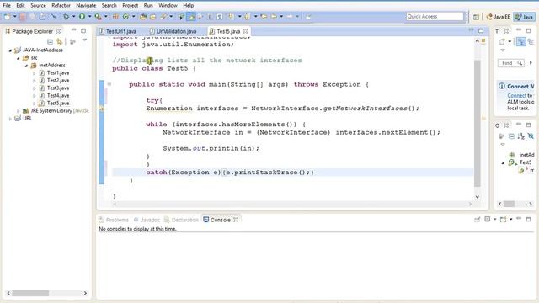Click the editor vertical scrollbar
Image resolution: width=539 pixels, height=303 pixels.
pos(478,124)
